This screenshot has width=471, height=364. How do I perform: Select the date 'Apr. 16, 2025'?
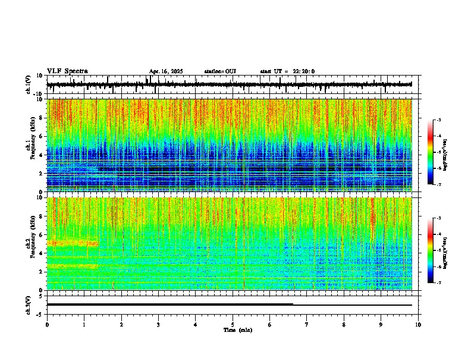pyautogui.click(x=166, y=71)
